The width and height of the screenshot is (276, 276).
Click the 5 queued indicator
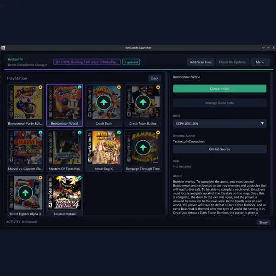[131, 62]
